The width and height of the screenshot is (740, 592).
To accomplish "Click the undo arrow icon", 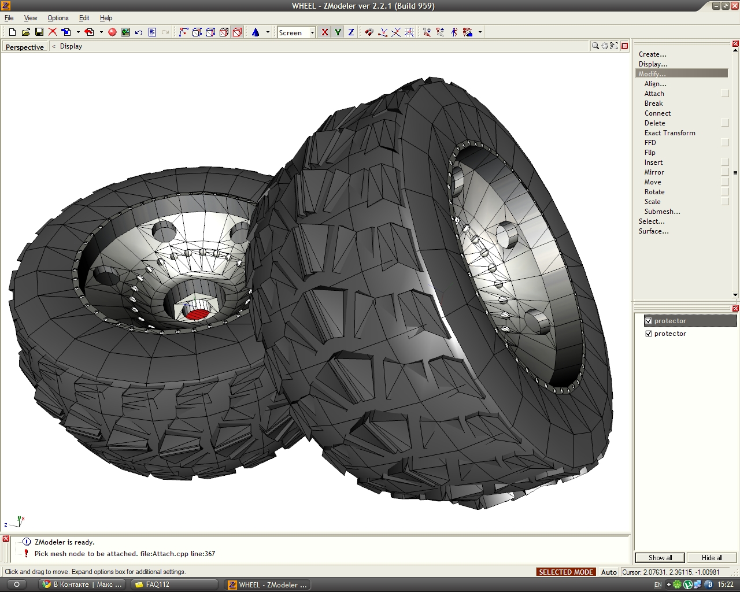I will point(139,32).
